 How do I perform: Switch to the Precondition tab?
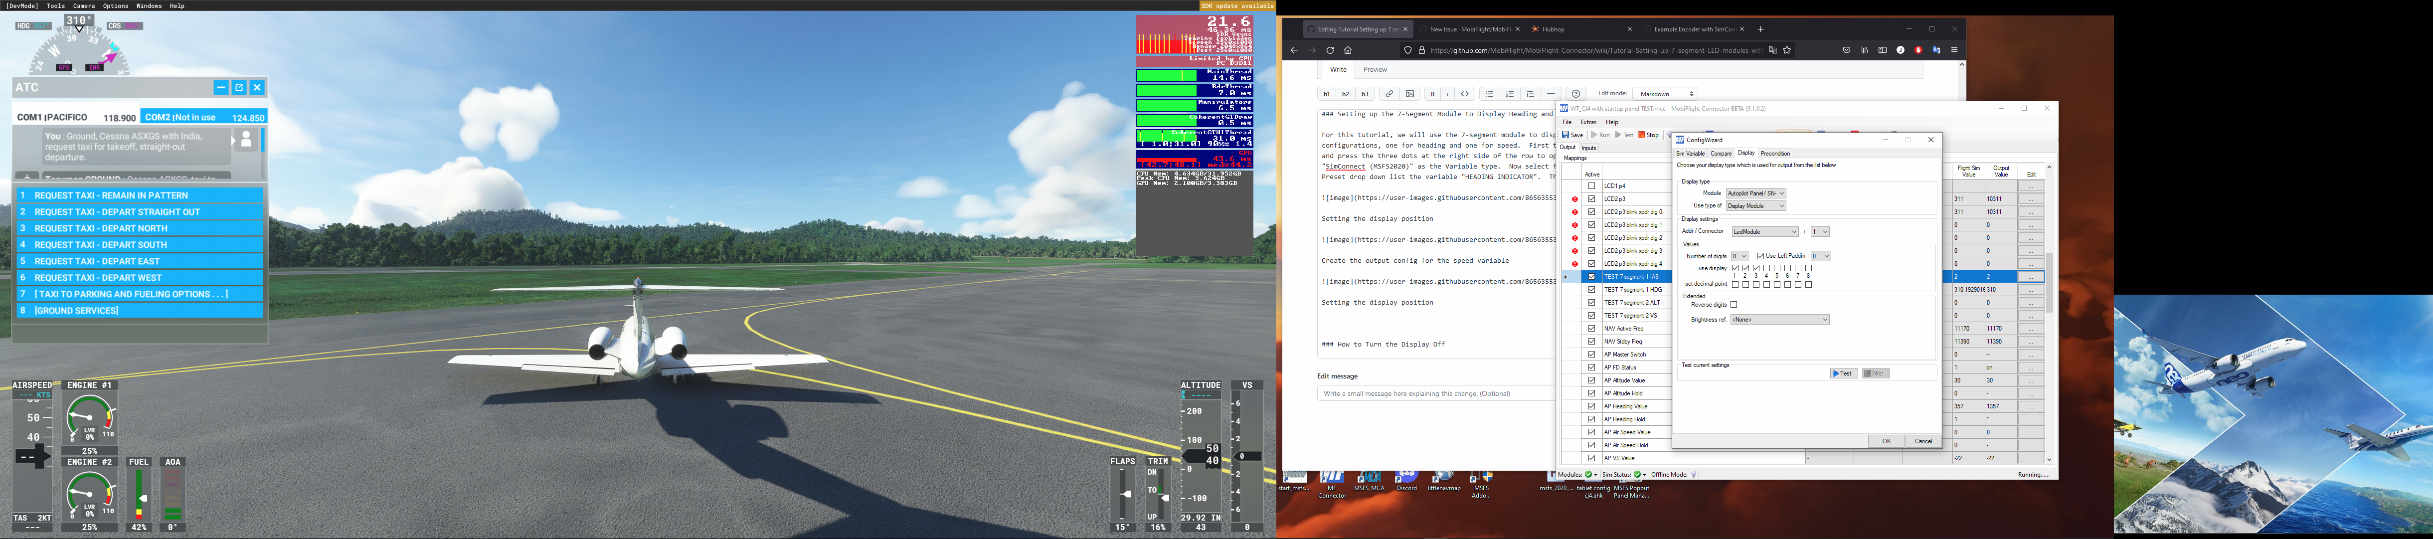[x=1775, y=153]
